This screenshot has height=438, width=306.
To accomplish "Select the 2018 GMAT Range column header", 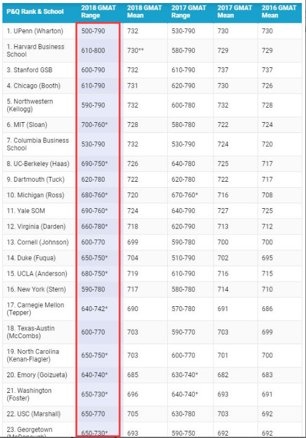I will pyautogui.click(x=98, y=12).
